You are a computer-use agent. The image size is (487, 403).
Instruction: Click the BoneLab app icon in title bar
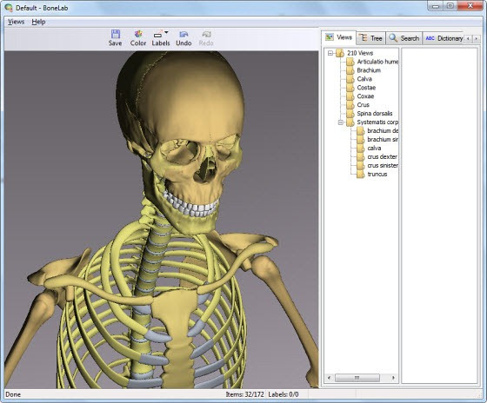click(9, 8)
